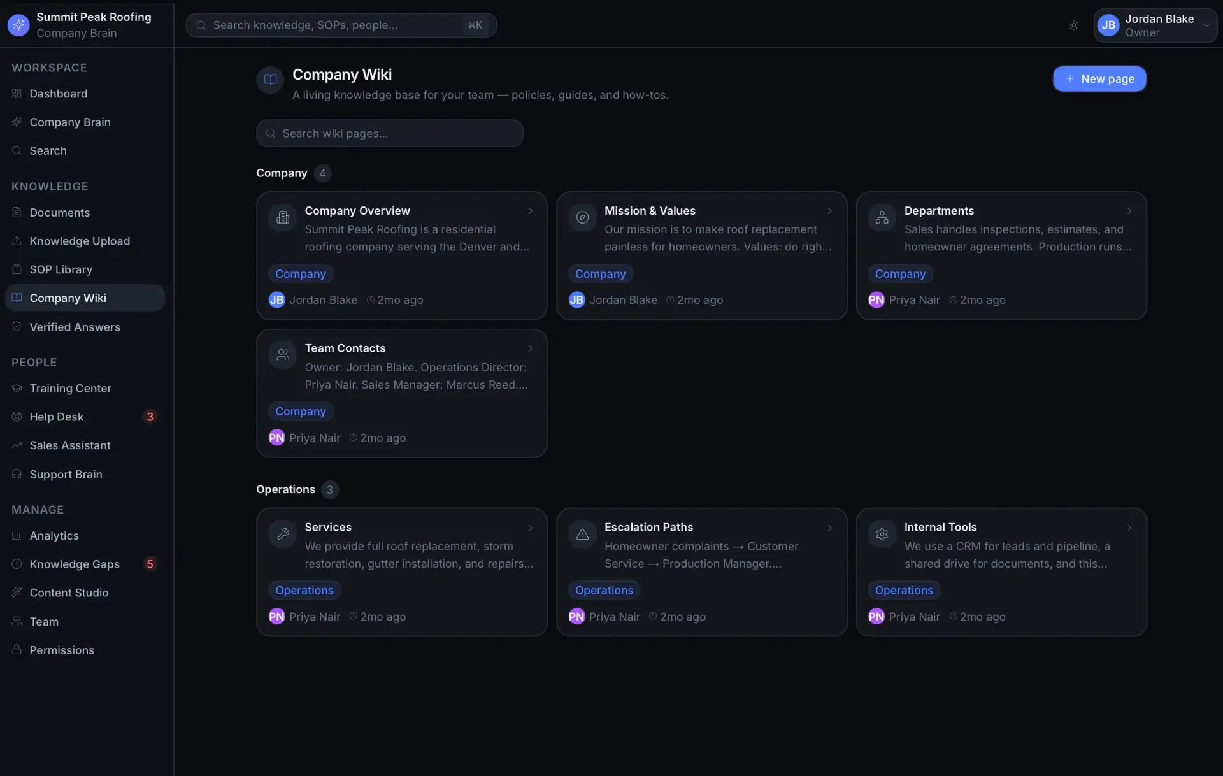Expand Escalation Paths card chevron

[x=829, y=528]
